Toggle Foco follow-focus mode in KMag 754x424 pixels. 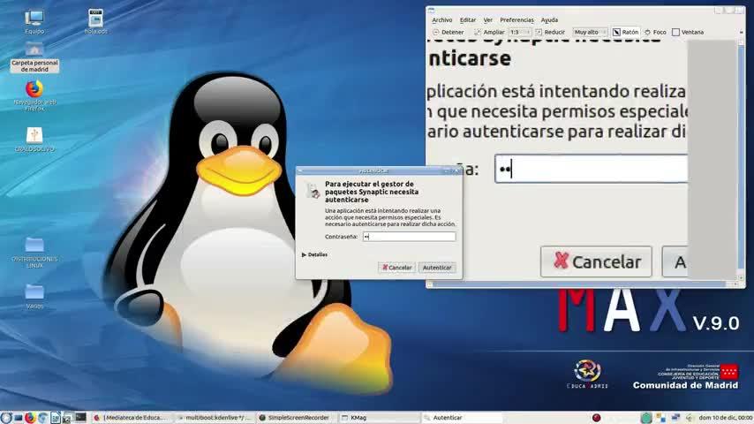point(655,33)
